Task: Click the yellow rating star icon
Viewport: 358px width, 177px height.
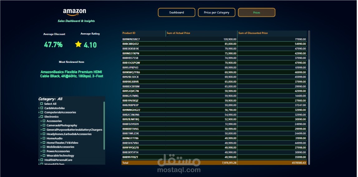Action: point(78,44)
